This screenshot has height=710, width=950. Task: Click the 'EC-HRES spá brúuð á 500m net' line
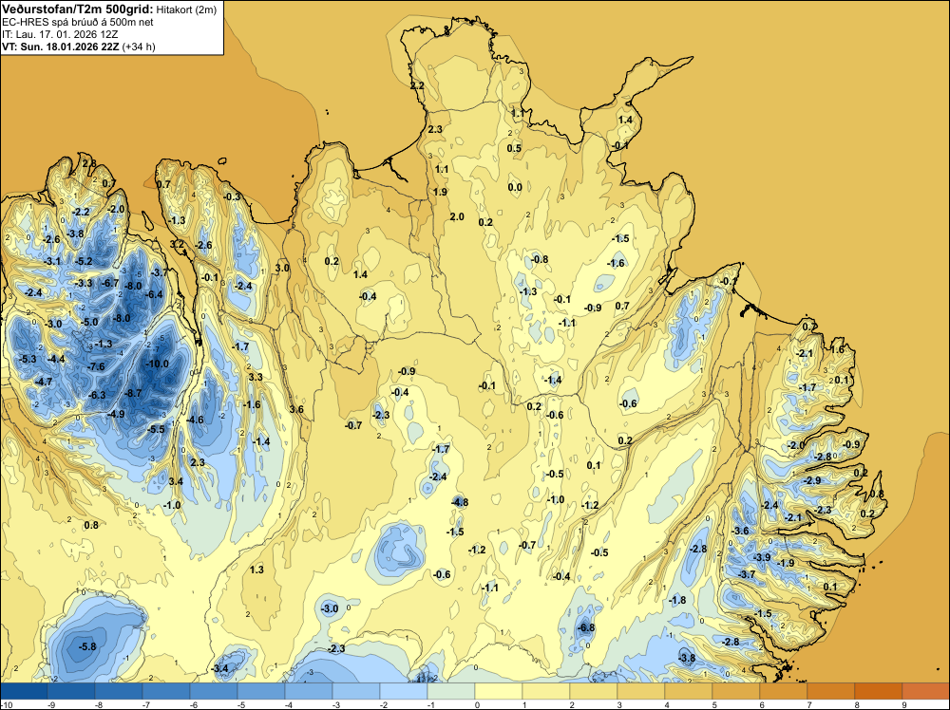(78, 22)
